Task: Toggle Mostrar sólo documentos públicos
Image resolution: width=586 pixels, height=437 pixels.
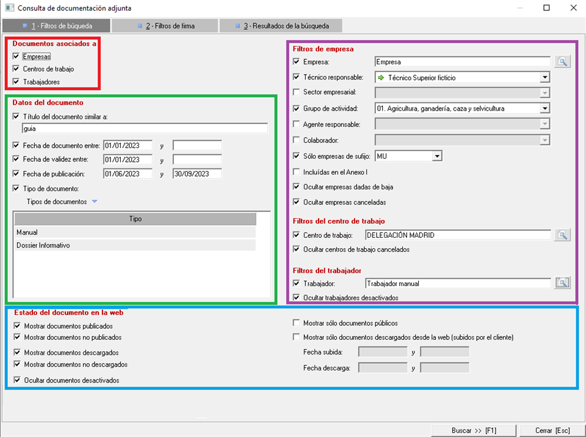Action: tap(297, 323)
